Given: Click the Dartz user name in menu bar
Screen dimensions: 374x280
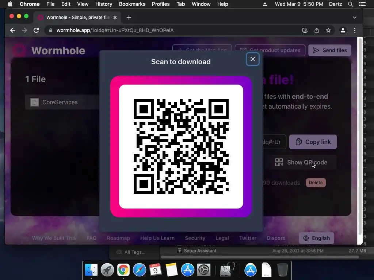Looking at the screenshot, I should coord(336,4).
